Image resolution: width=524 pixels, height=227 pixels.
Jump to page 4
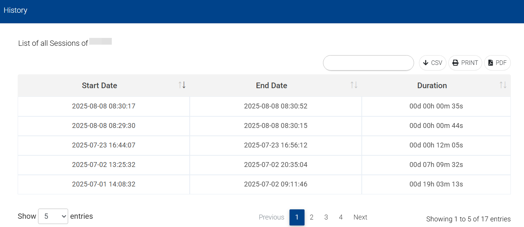pyautogui.click(x=341, y=217)
